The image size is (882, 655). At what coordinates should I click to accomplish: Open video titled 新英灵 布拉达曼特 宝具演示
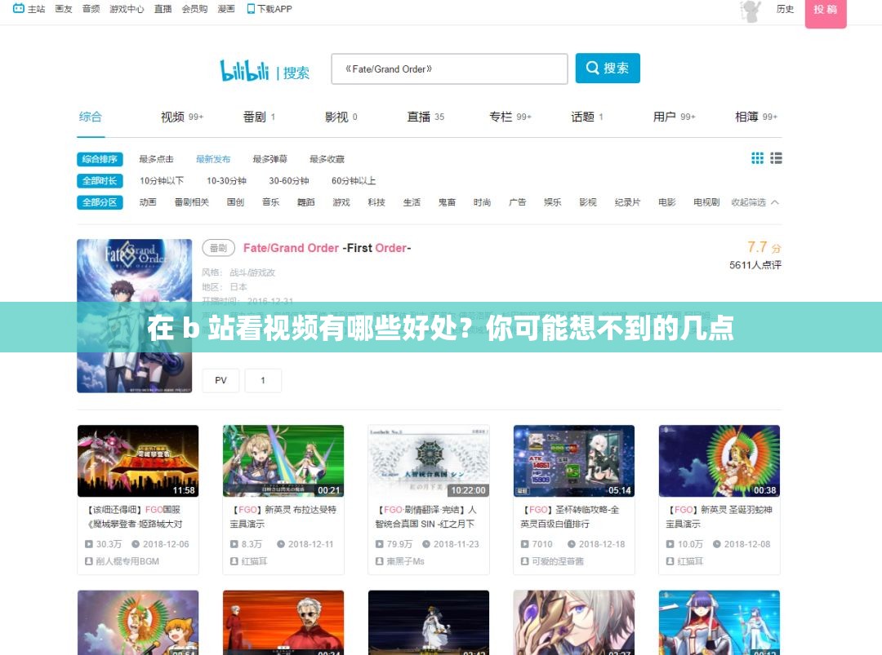click(283, 517)
